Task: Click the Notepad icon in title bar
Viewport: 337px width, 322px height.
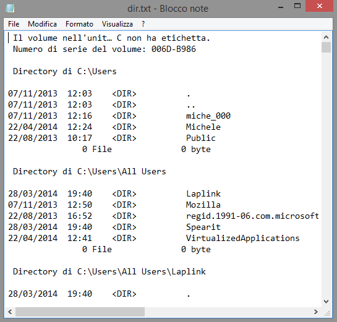Action: coord(10,8)
